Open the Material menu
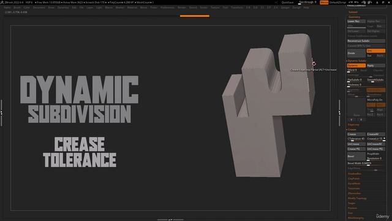The height and width of the screenshot is (221, 392). point(132,7)
